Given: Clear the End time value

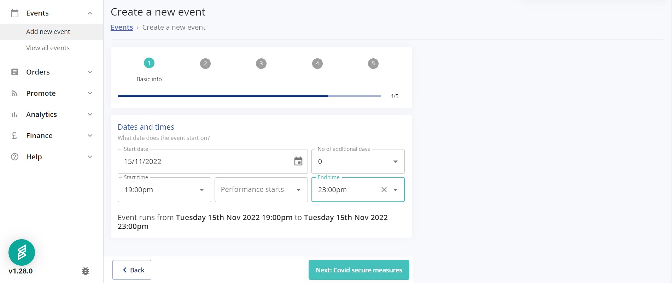Looking at the screenshot, I should pyautogui.click(x=384, y=190).
